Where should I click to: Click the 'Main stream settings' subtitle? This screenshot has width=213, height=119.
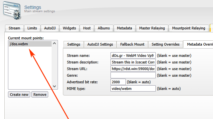(x=40, y=11)
